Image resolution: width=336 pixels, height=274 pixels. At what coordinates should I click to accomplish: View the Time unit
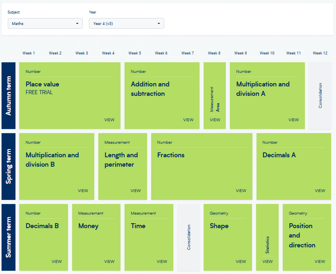[x=162, y=261]
